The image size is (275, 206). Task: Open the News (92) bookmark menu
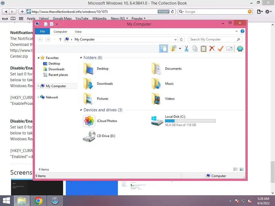(x=119, y=19)
